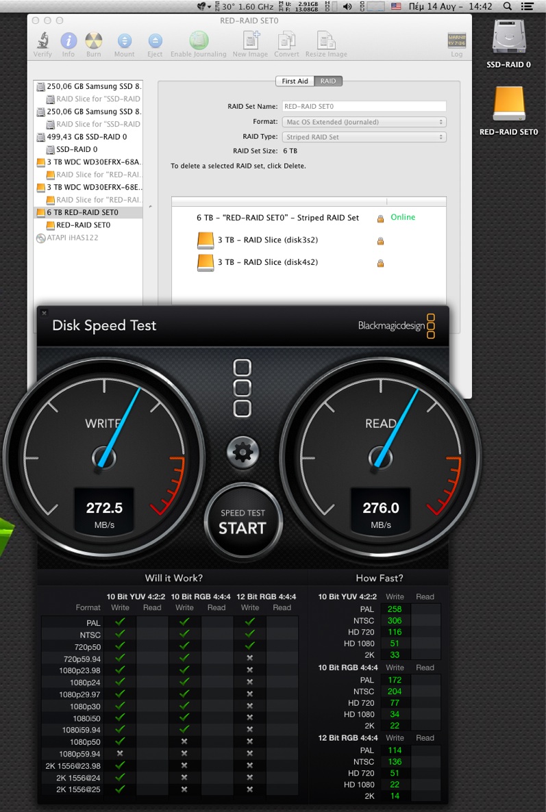This screenshot has width=546, height=812.
Task: Open Info for the selected disk
Action: pos(69,40)
